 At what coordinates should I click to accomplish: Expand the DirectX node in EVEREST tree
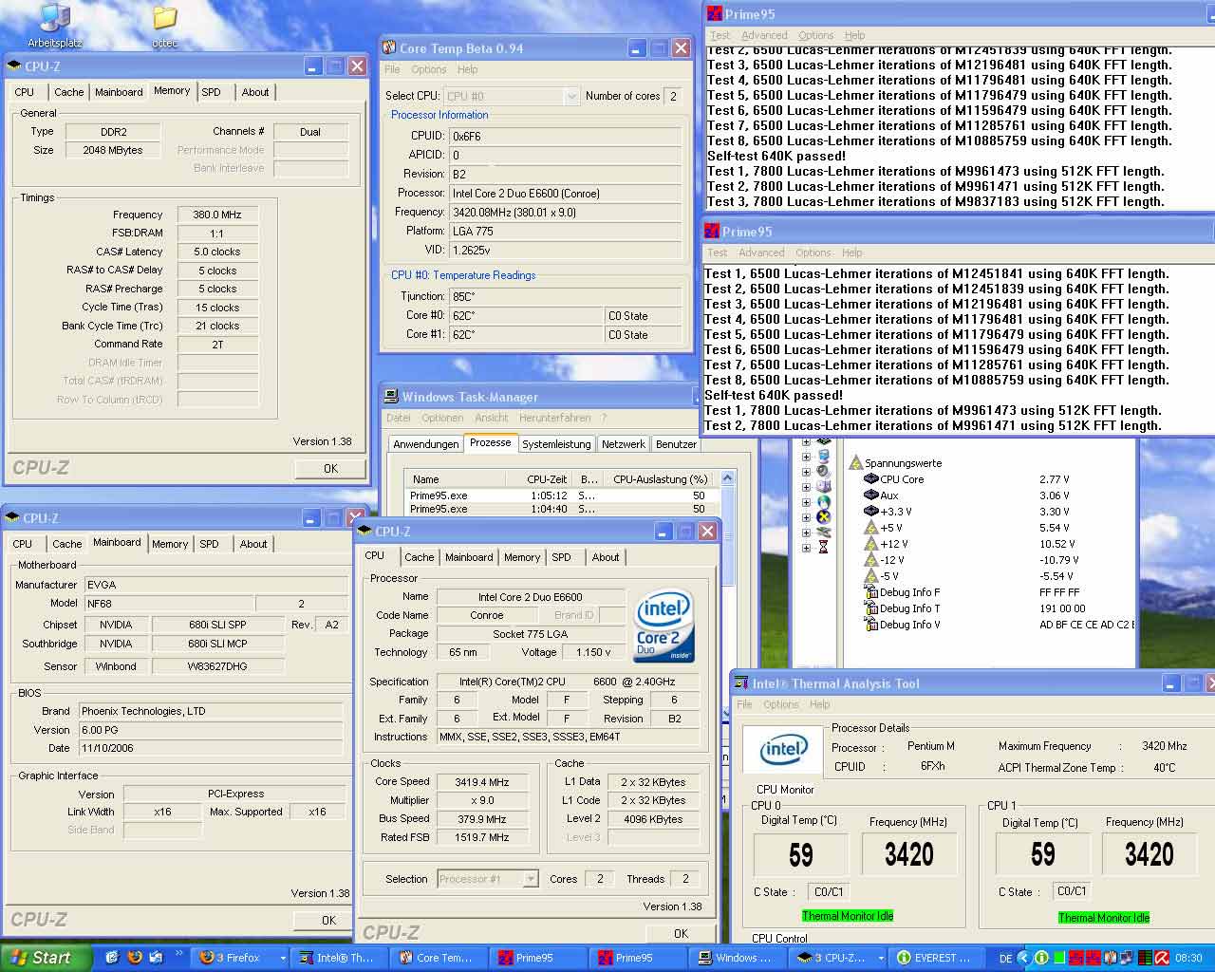[x=806, y=517]
